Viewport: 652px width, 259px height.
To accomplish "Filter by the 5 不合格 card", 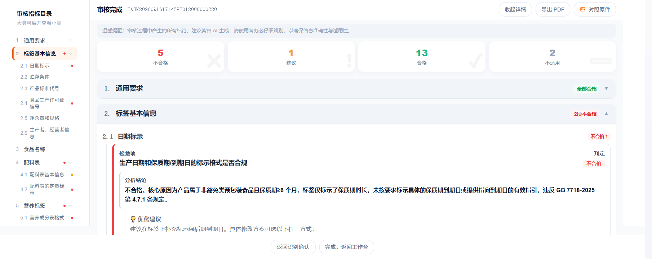I will (160, 57).
